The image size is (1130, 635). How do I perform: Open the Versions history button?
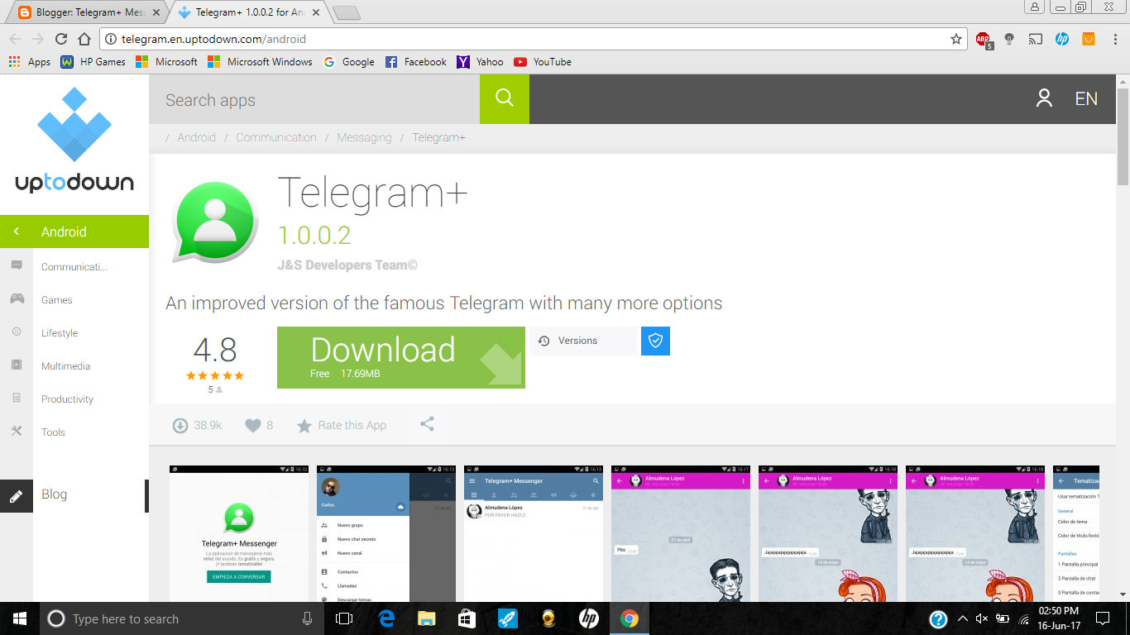(583, 341)
